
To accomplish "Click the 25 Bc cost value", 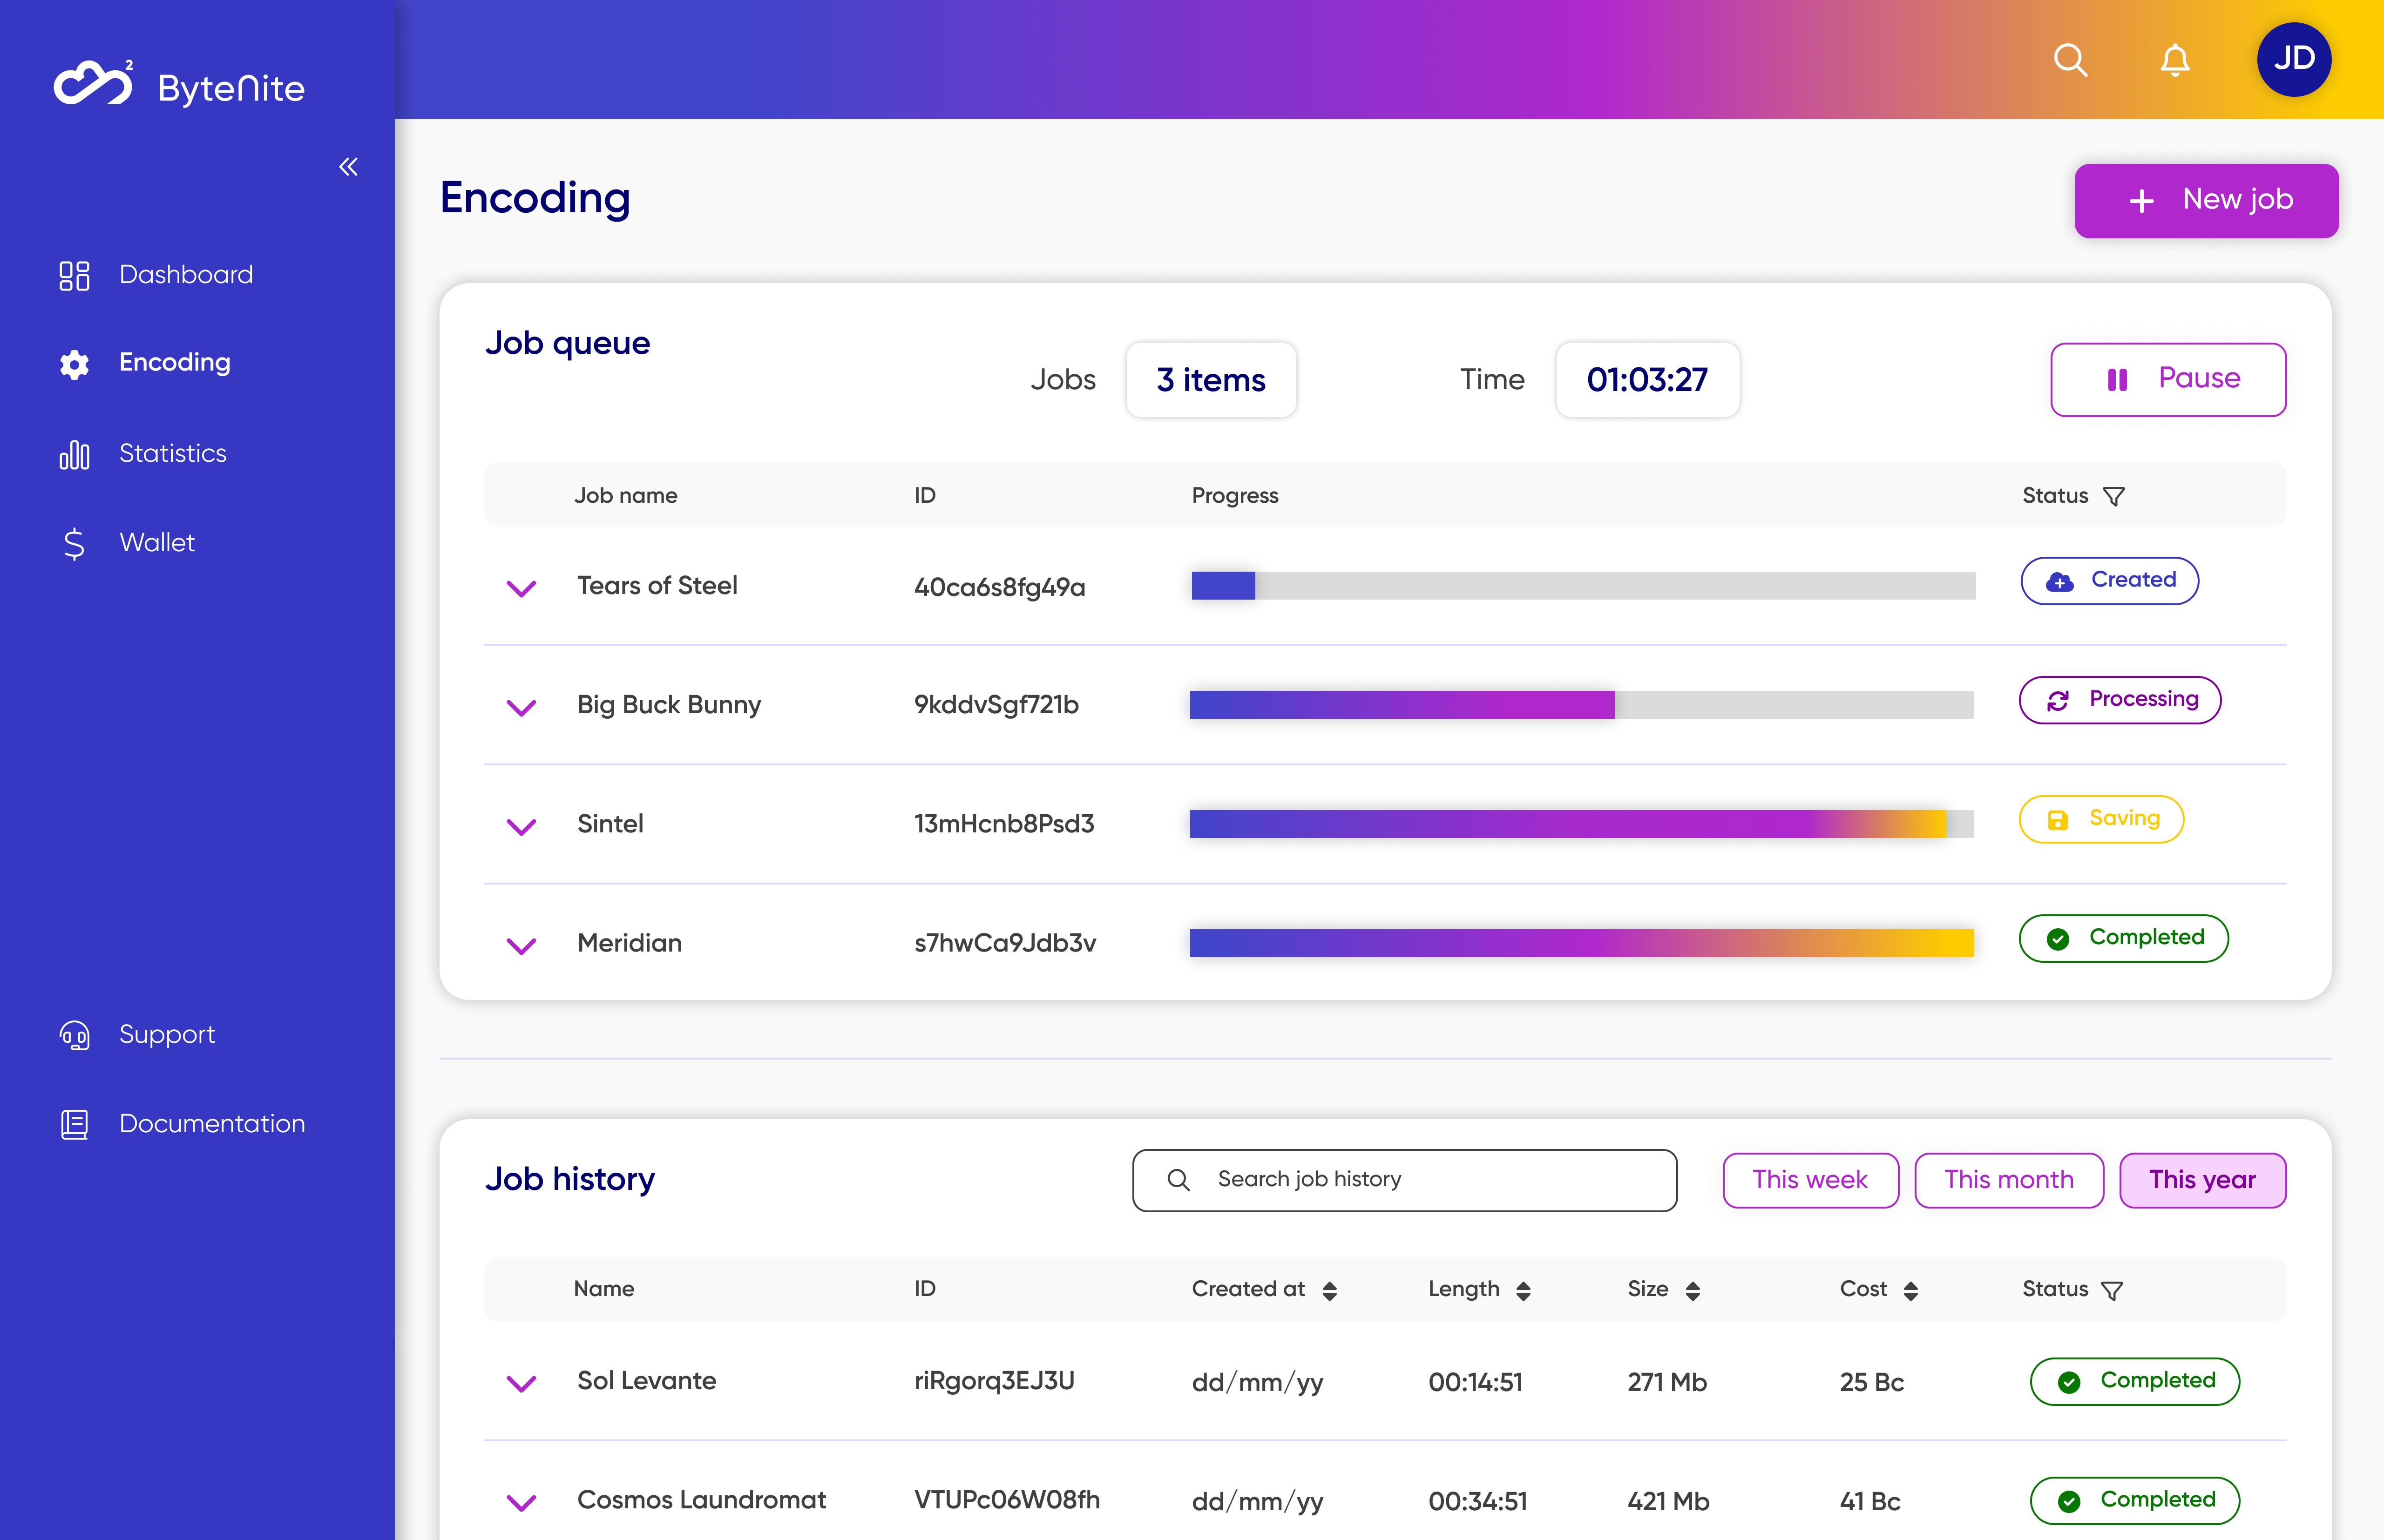I will 1871,1382.
